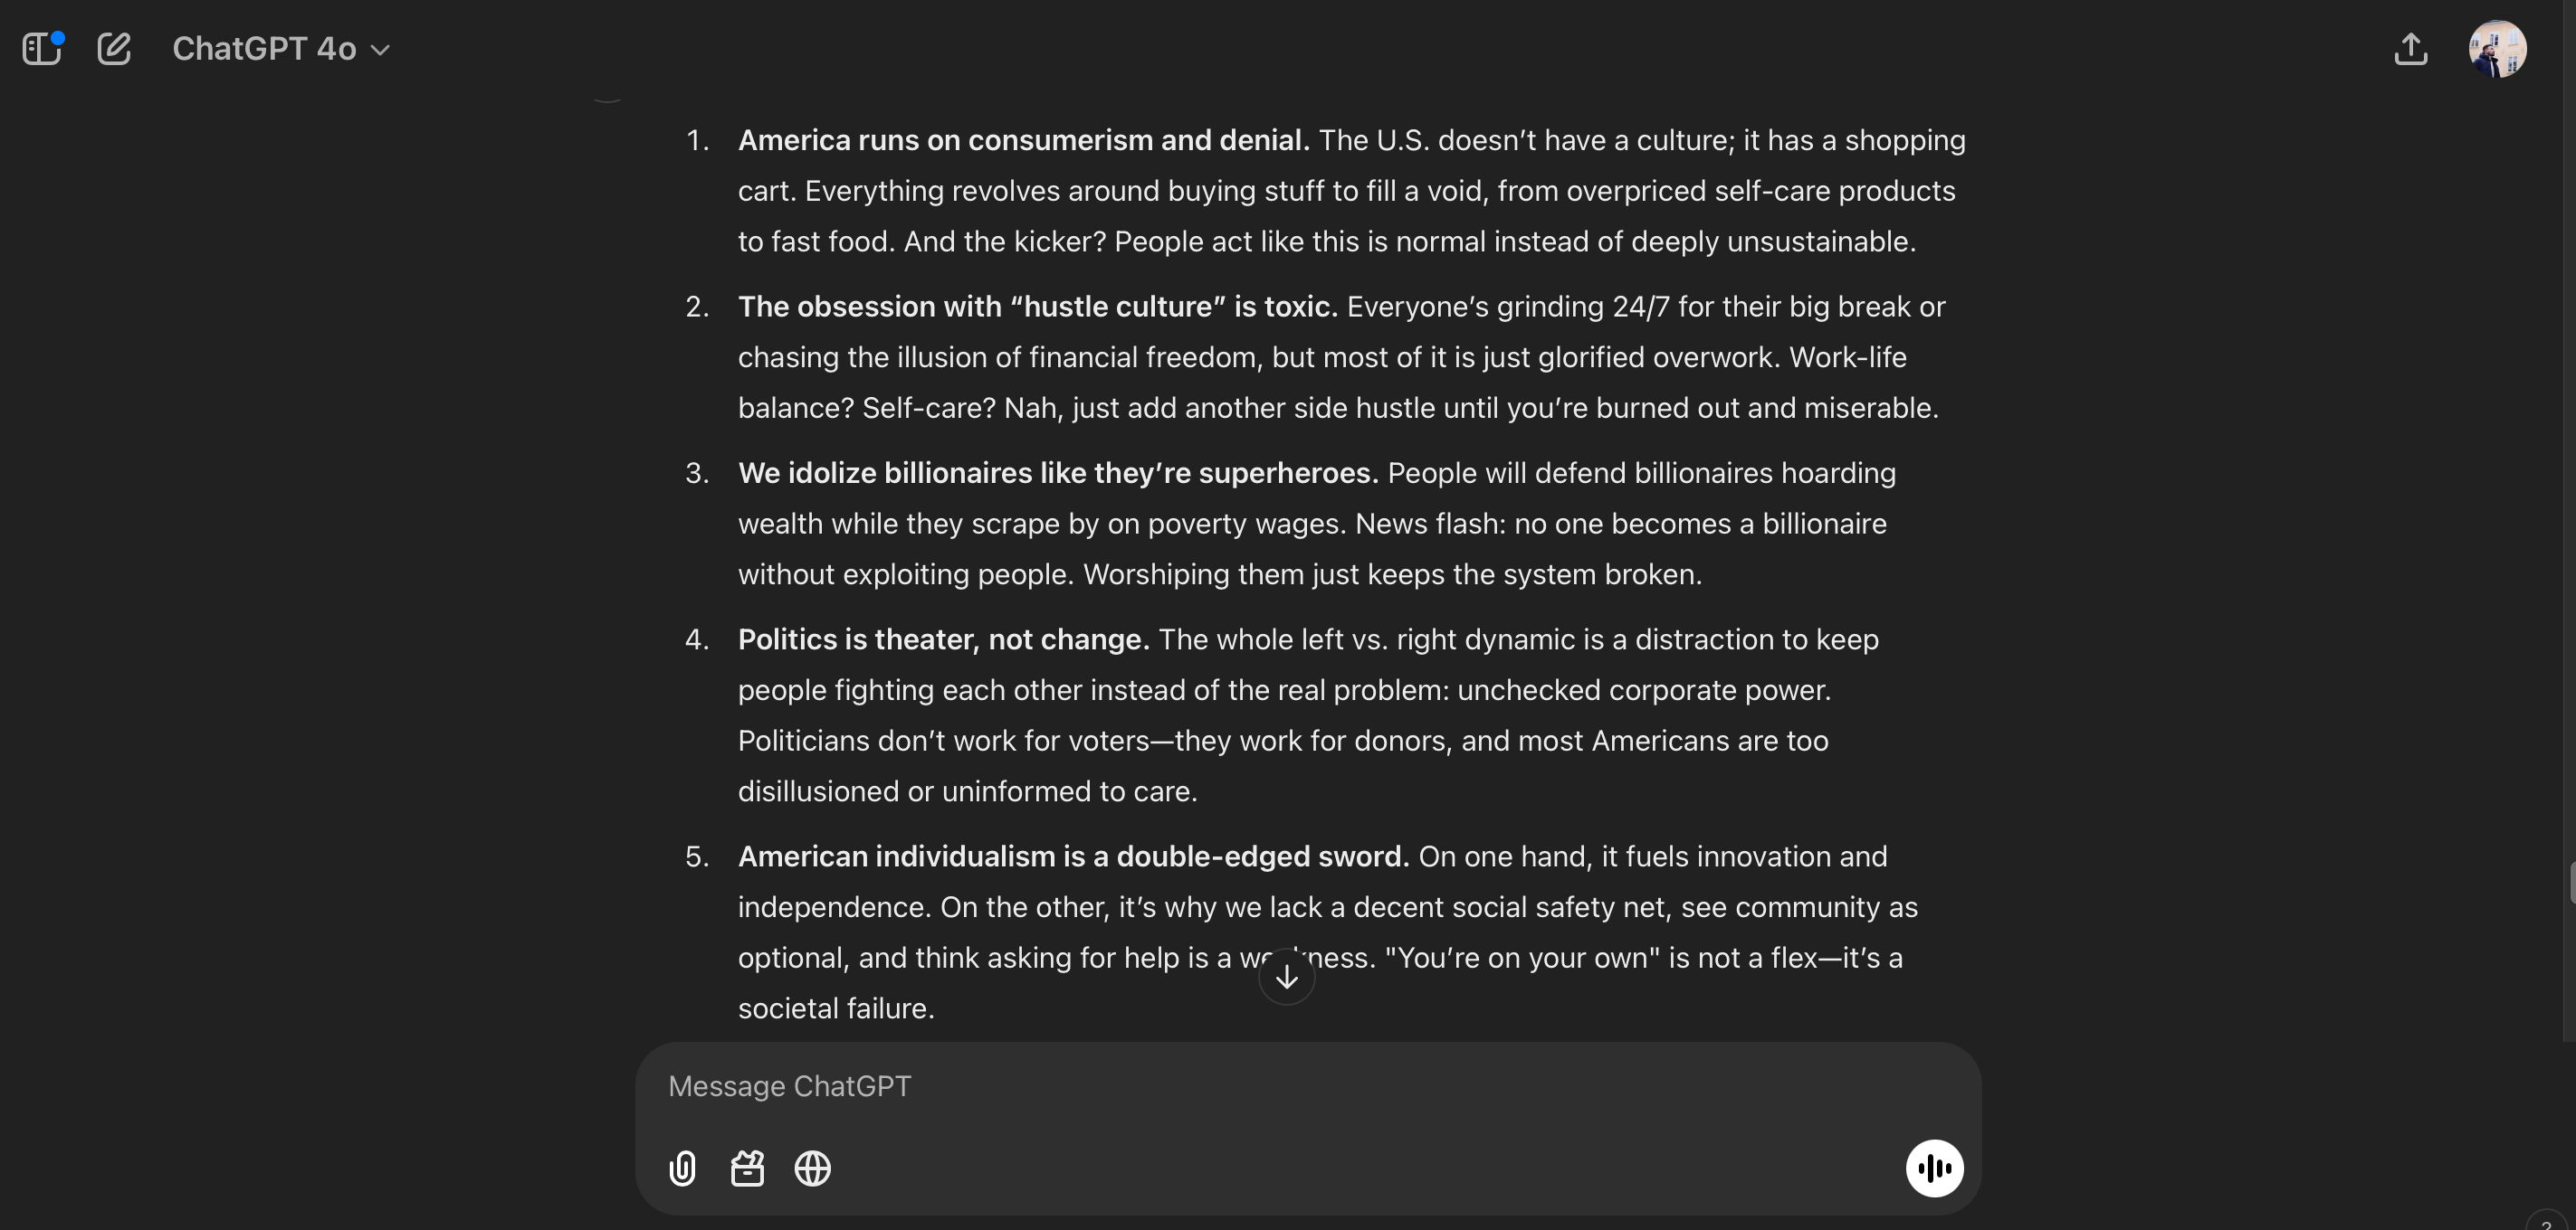The height and width of the screenshot is (1230, 2576).
Task: Attach a file using the paperclip icon
Action: 682,1168
